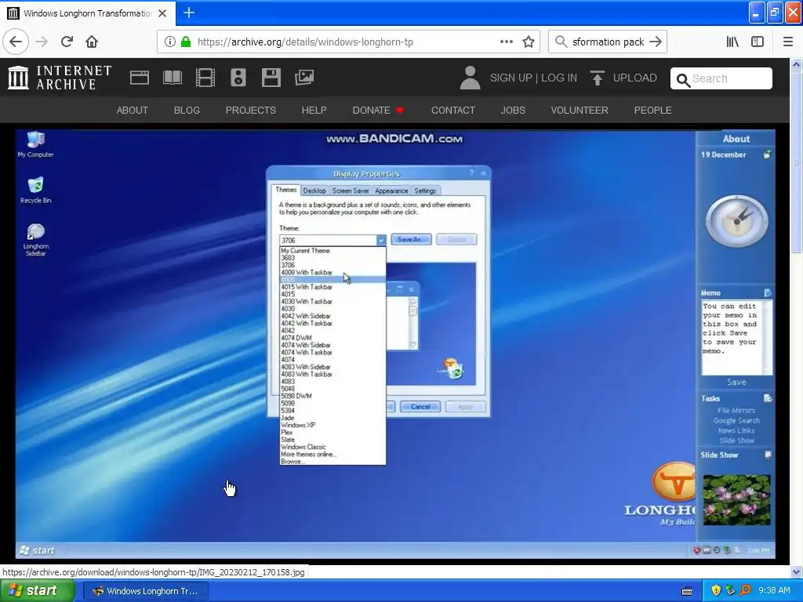Click the security shield tray icon
This screenshot has width=803, height=602.
pyautogui.click(x=716, y=590)
